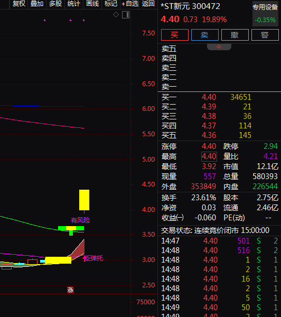The width and height of the screenshot is (281, 317).
Task: Open the 专用设备 sector box
Action: pos(265,14)
